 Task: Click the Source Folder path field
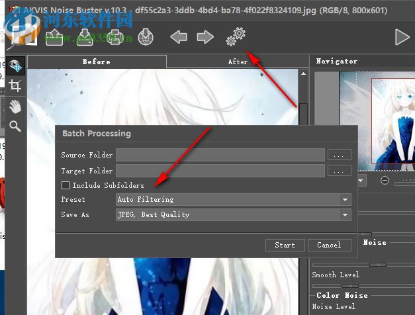point(220,155)
